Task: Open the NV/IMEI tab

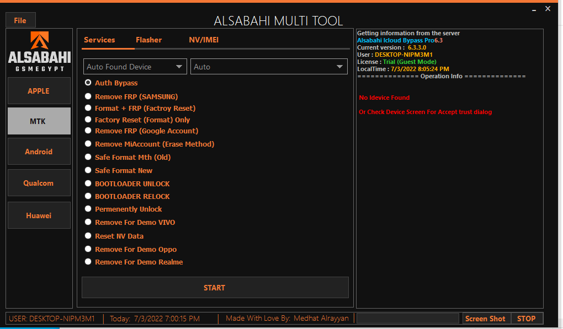Action: [x=204, y=40]
